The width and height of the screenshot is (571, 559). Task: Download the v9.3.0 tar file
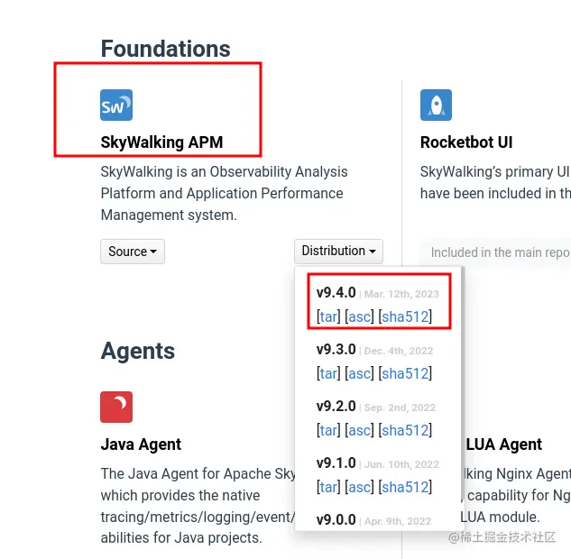[328, 373]
